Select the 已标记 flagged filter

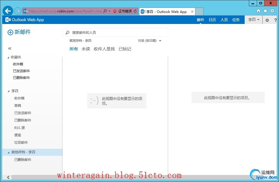pos(125,49)
